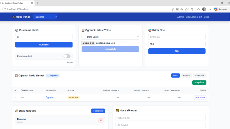Screen dimensions: 230x129
Task: Click the Öğrenci Takip Listesi chart icon
Action: click(x=16, y=75)
